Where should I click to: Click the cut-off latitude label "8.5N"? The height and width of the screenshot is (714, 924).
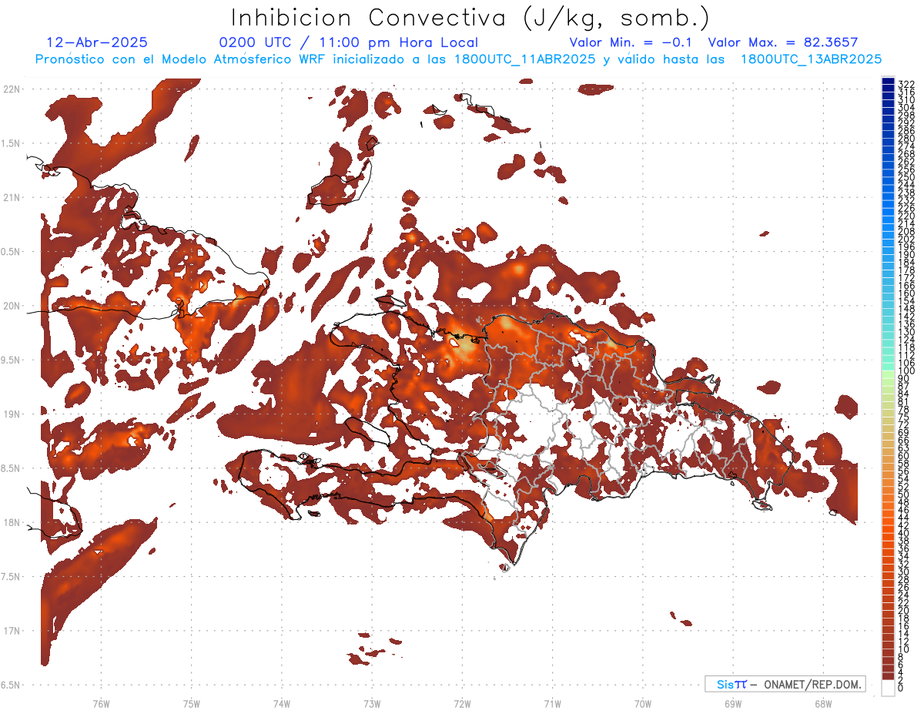tap(12, 468)
